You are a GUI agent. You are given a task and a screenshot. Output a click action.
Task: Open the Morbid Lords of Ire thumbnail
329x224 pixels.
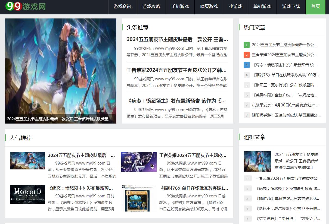tap(27, 194)
